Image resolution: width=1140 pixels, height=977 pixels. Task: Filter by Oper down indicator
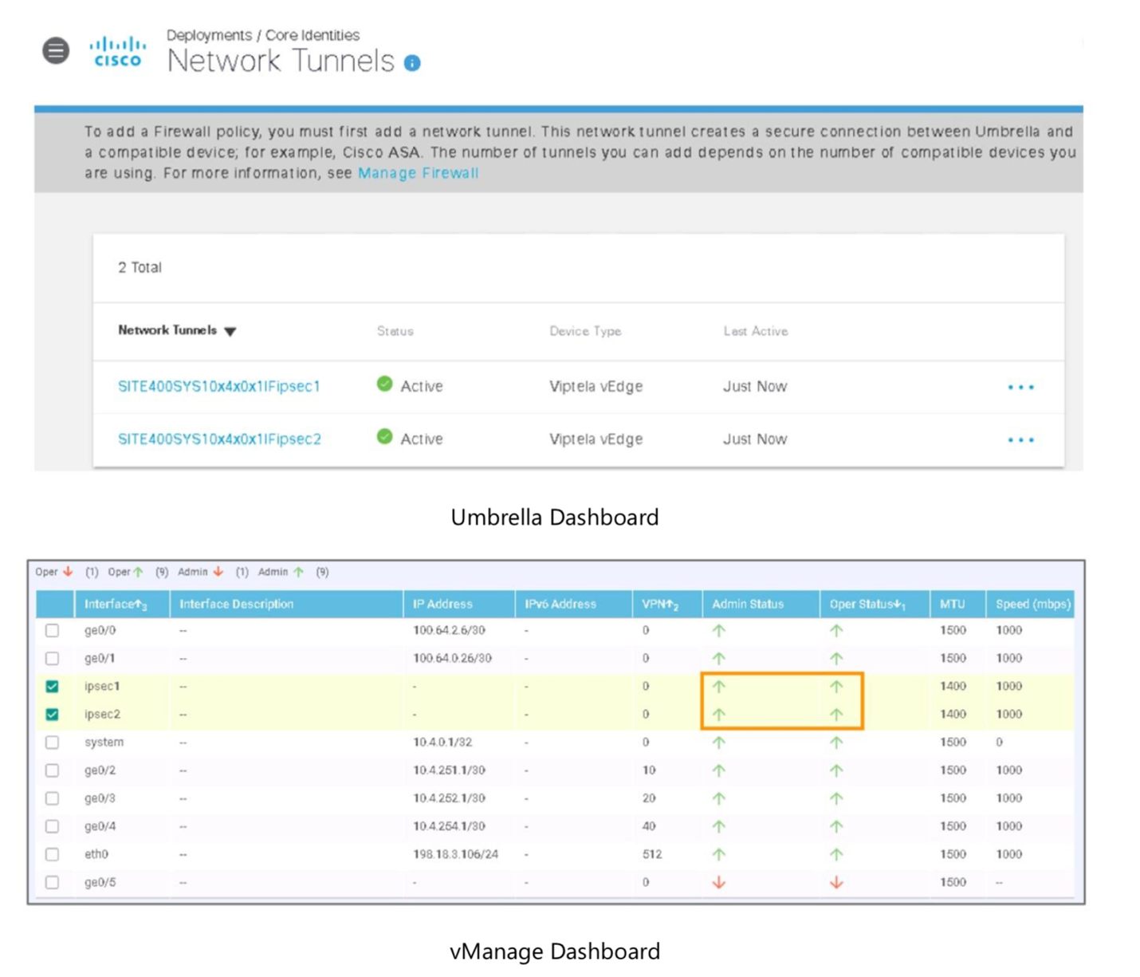pyautogui.click(x=54, y=572)
